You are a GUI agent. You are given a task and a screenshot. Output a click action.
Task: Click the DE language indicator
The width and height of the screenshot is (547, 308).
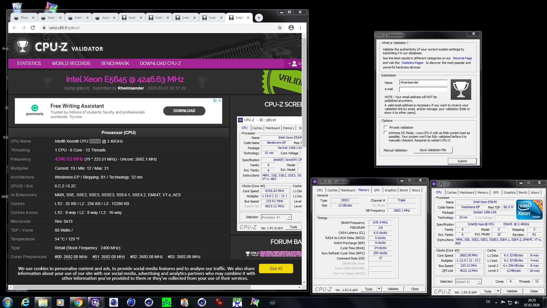(488, 302)
